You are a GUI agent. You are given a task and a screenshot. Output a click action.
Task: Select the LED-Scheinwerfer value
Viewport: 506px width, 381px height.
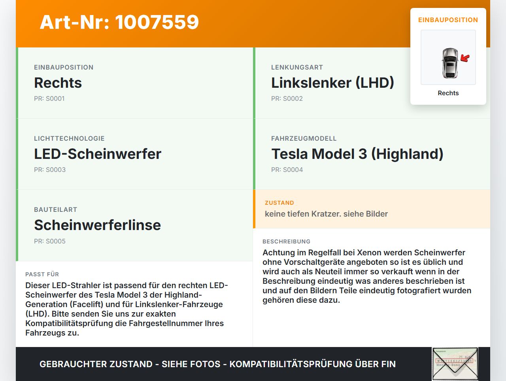98,154
